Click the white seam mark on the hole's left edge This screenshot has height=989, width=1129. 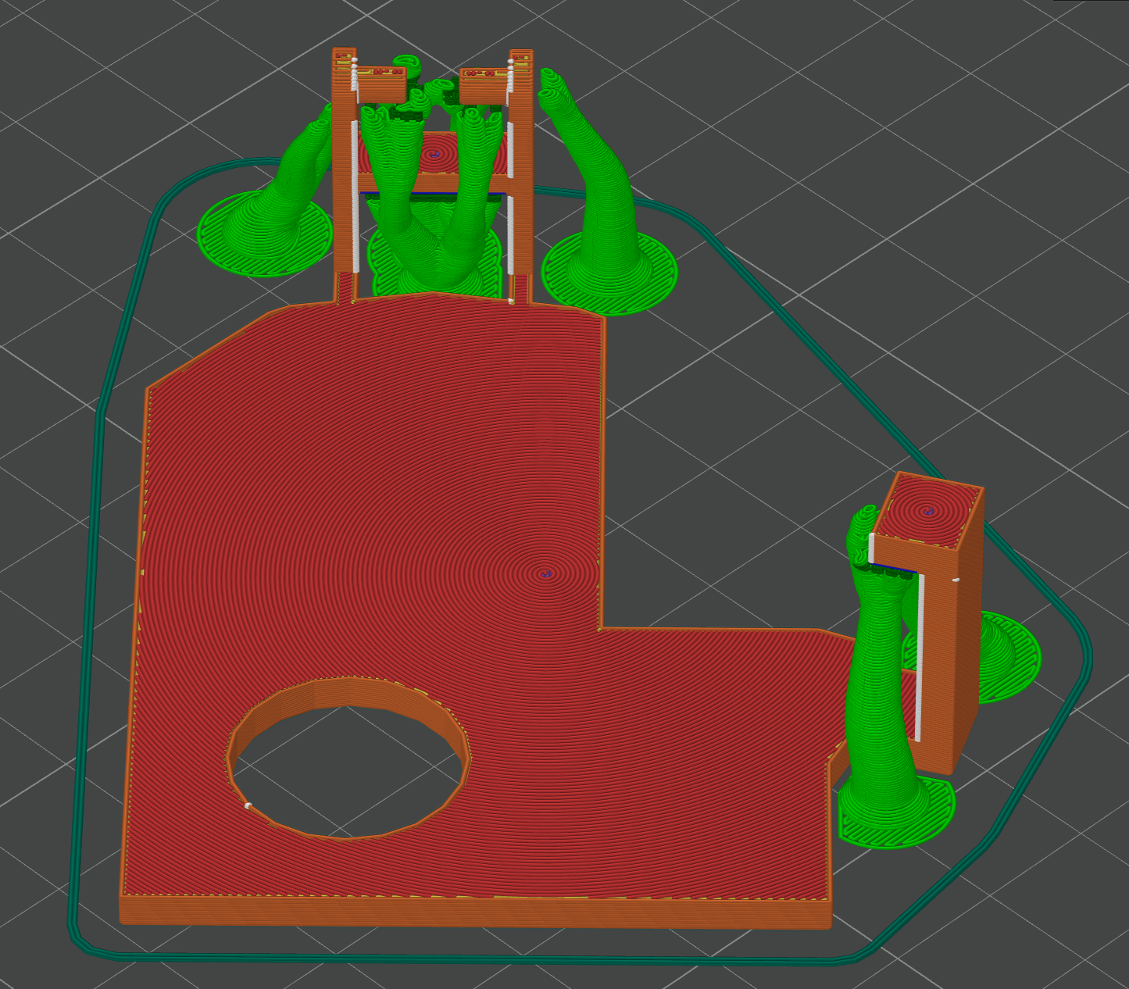(x=248, y=805)
